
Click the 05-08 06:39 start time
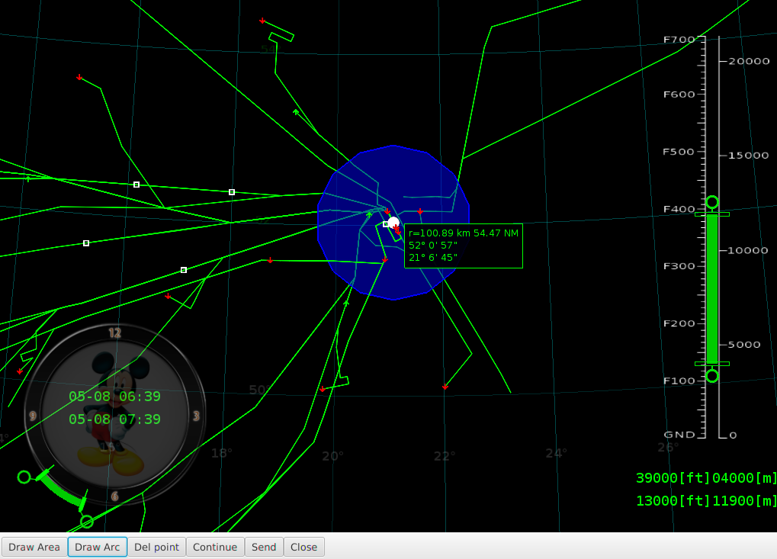(114, 397)
